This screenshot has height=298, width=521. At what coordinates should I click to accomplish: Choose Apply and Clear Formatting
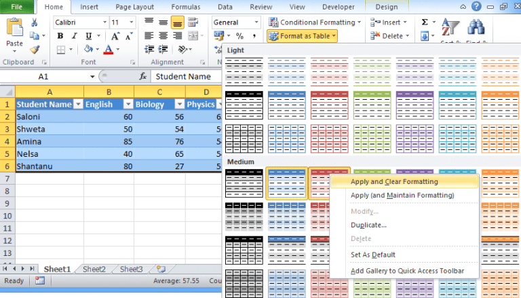pyautogui.click(x=404, y=182)
